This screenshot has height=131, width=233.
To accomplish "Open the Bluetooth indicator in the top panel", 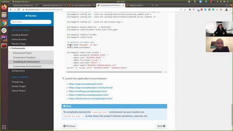I will point(221,1).
